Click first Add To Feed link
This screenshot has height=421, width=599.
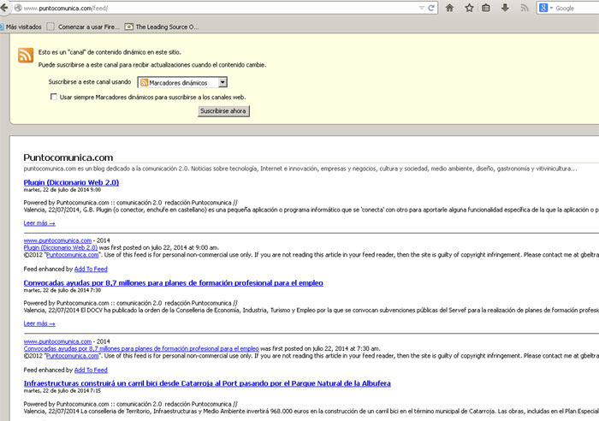[x=91, y=269]
